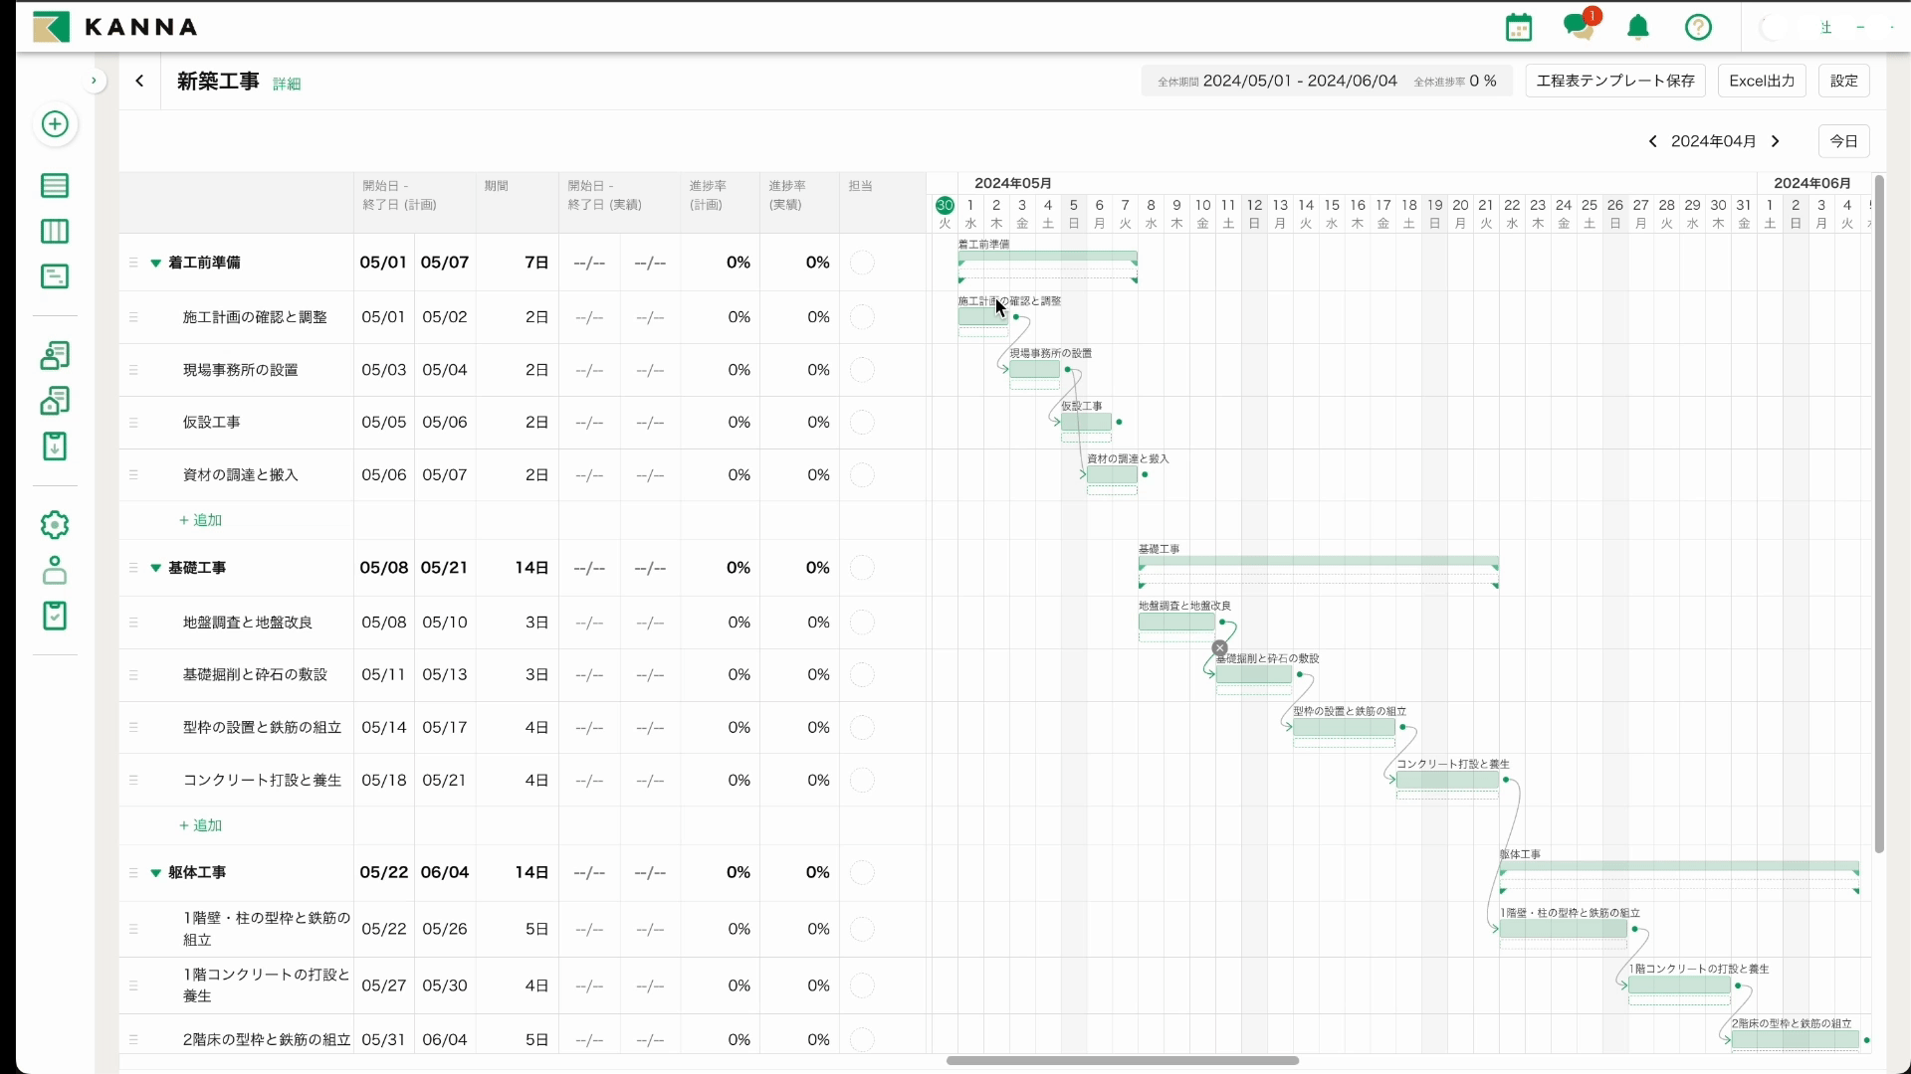The image size is (1911, 1074).
Task: Click the back arrow beside 新築工事
Action: [139, 82]
